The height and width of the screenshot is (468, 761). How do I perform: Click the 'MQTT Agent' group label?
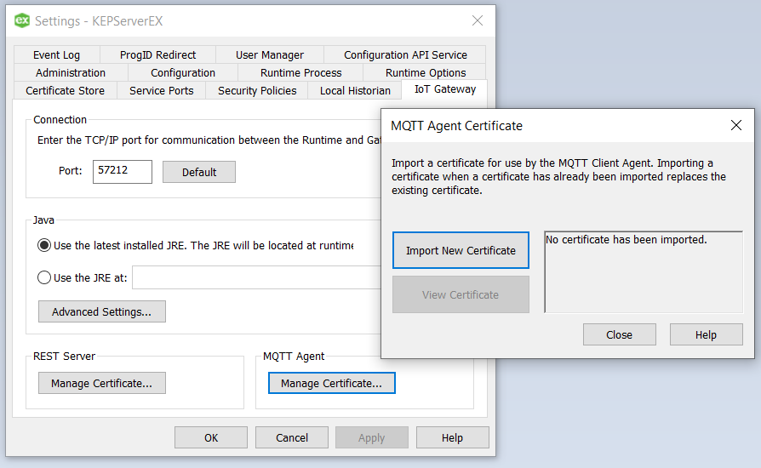pos(294,356)
